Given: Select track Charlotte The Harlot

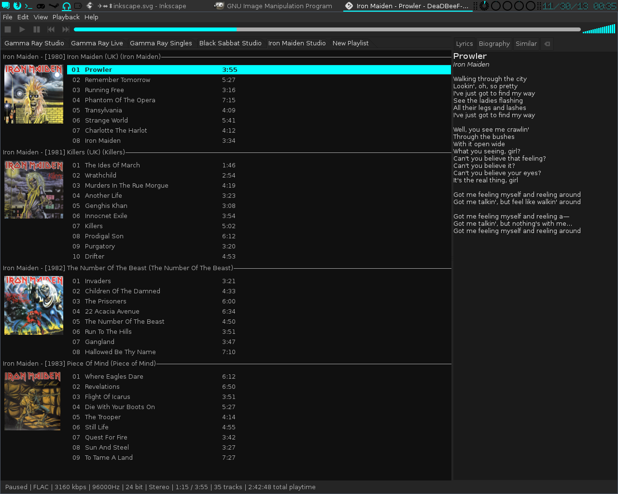Looking at the screenshot, I should click(259, 130).
